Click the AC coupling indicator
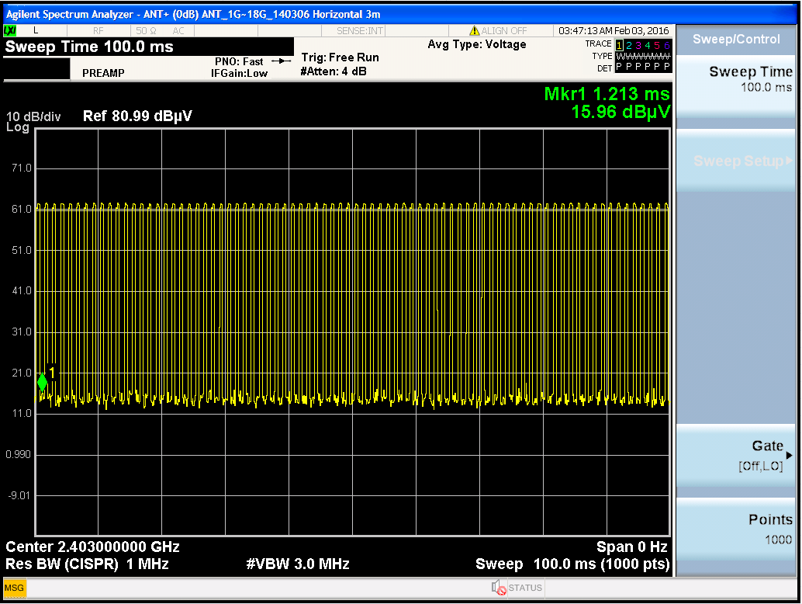This screenshot has height=604, width=802. tap(178, 31)
